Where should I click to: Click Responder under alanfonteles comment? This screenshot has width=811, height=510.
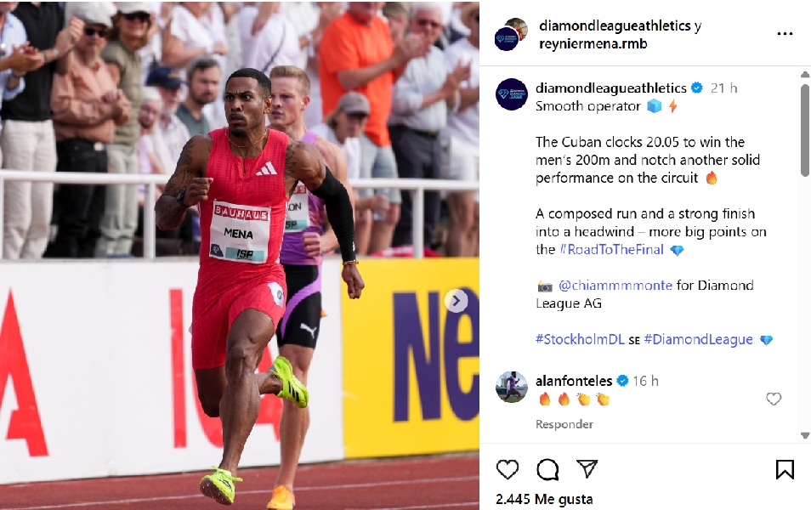tap(564, 424)
